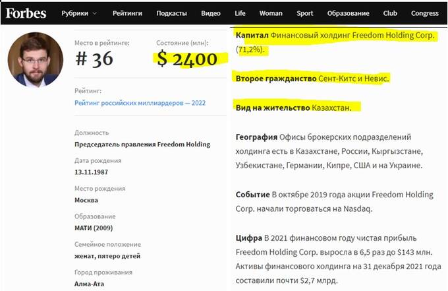Navigate to the Sport section
This screenshot has height=291, width=448.
(x=305, y=13)
